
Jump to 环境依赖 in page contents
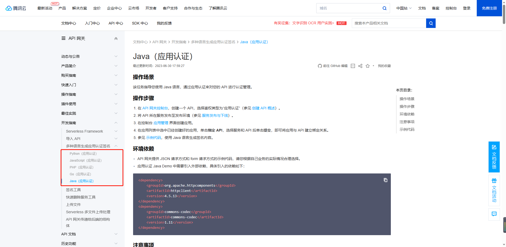click(x=407, y=114)
